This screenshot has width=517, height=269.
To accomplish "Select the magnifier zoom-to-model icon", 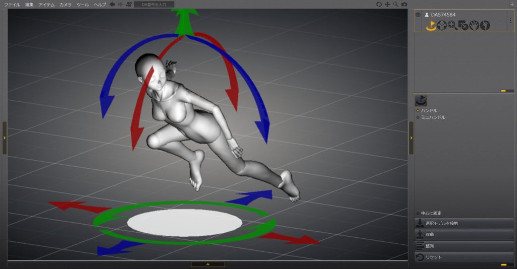I will point(452,25).
